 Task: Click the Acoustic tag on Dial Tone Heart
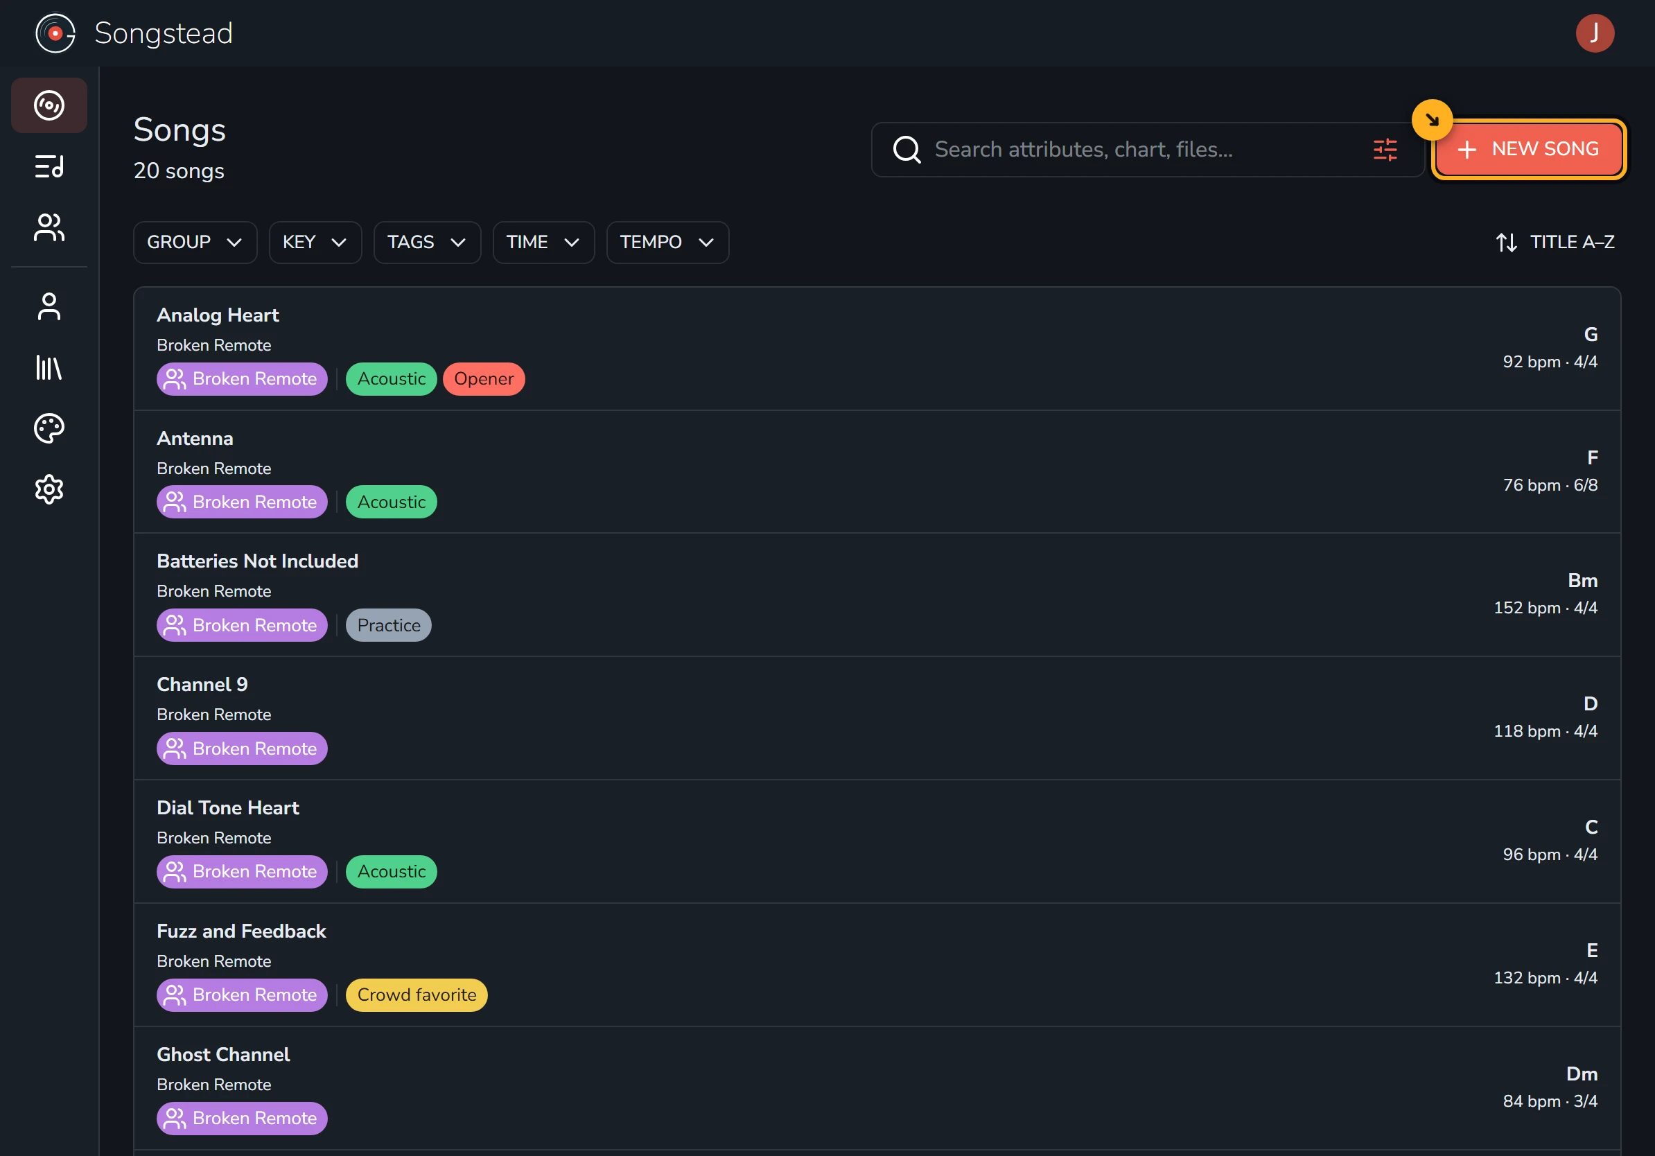392,872
